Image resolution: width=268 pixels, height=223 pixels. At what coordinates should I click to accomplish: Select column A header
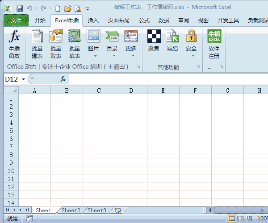coord(34,91)
